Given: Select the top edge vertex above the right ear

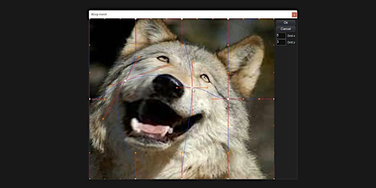Looking at the screenshot, I should (x=228, y=18).
